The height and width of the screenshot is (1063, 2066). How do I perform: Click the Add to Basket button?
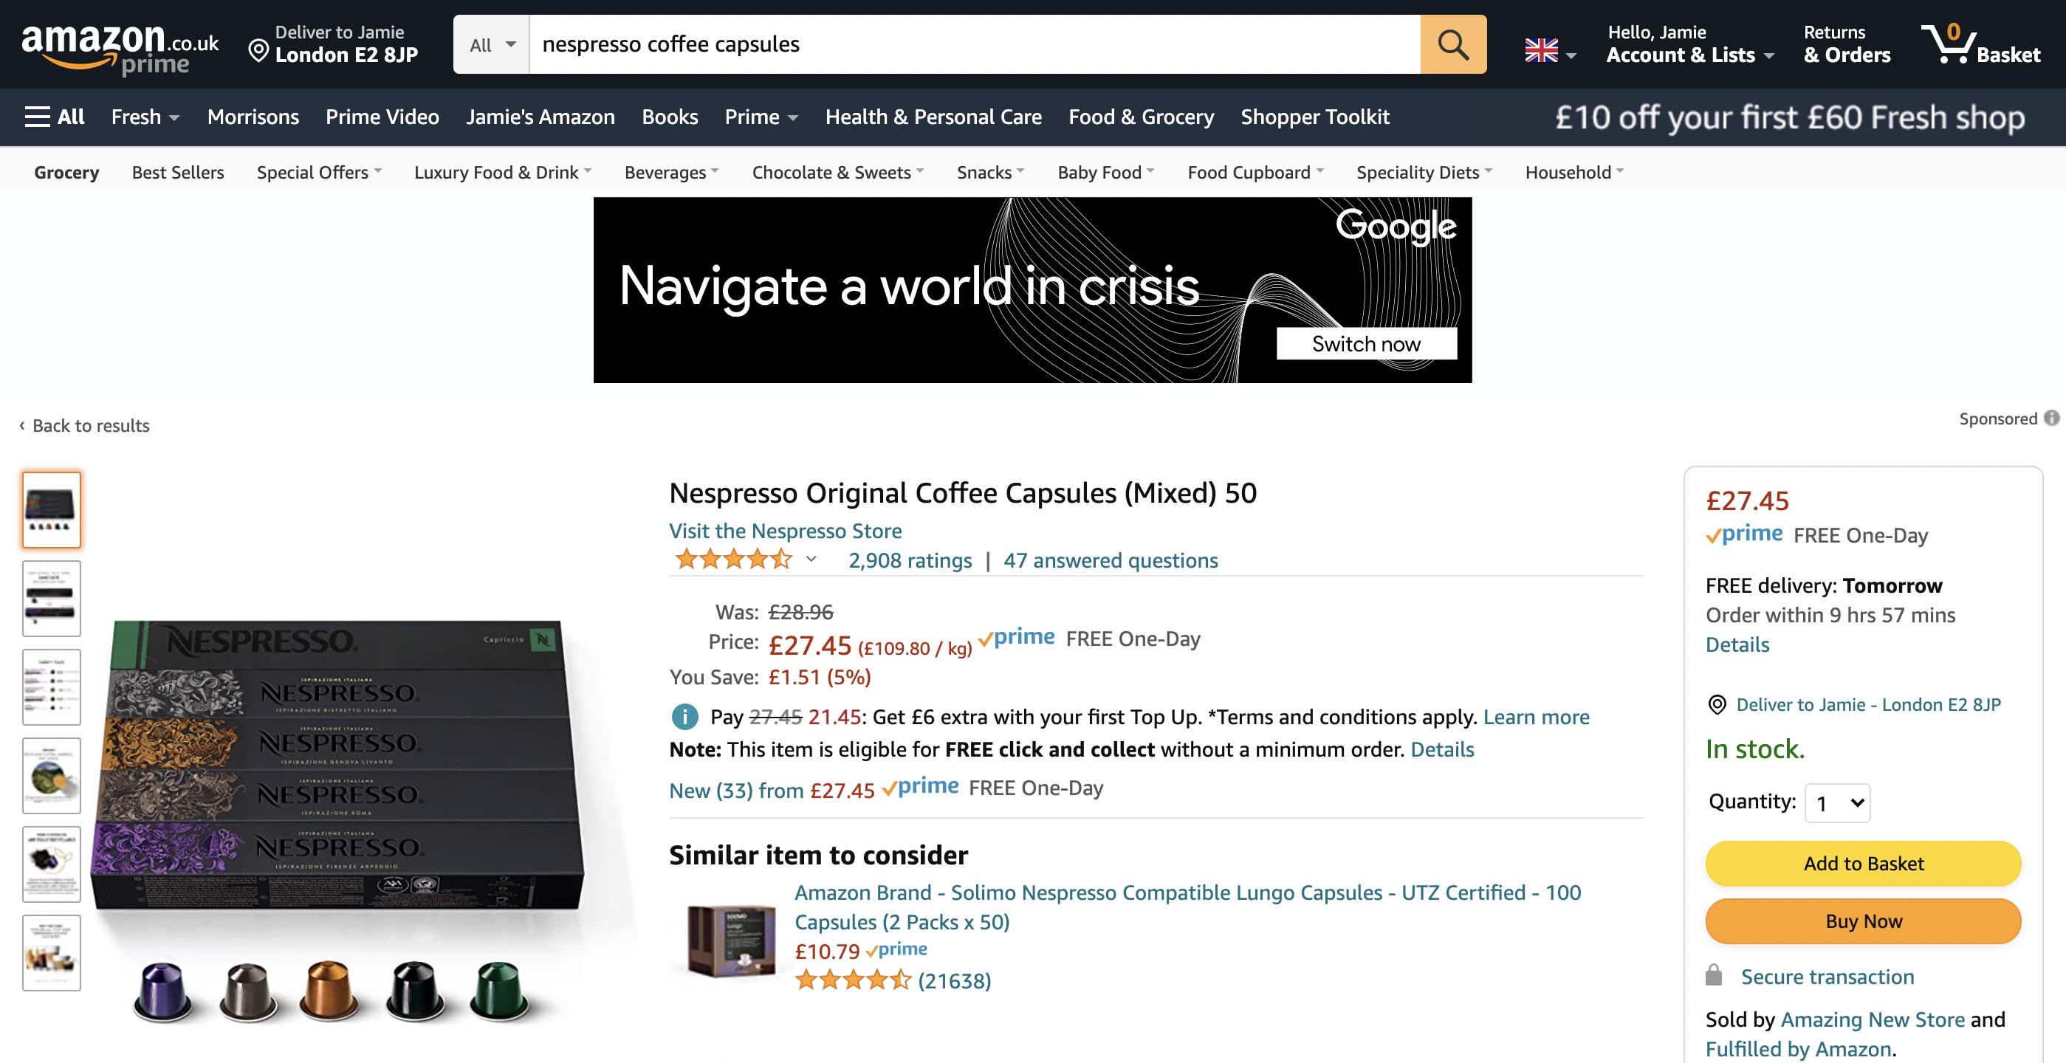coord(1862,864)
